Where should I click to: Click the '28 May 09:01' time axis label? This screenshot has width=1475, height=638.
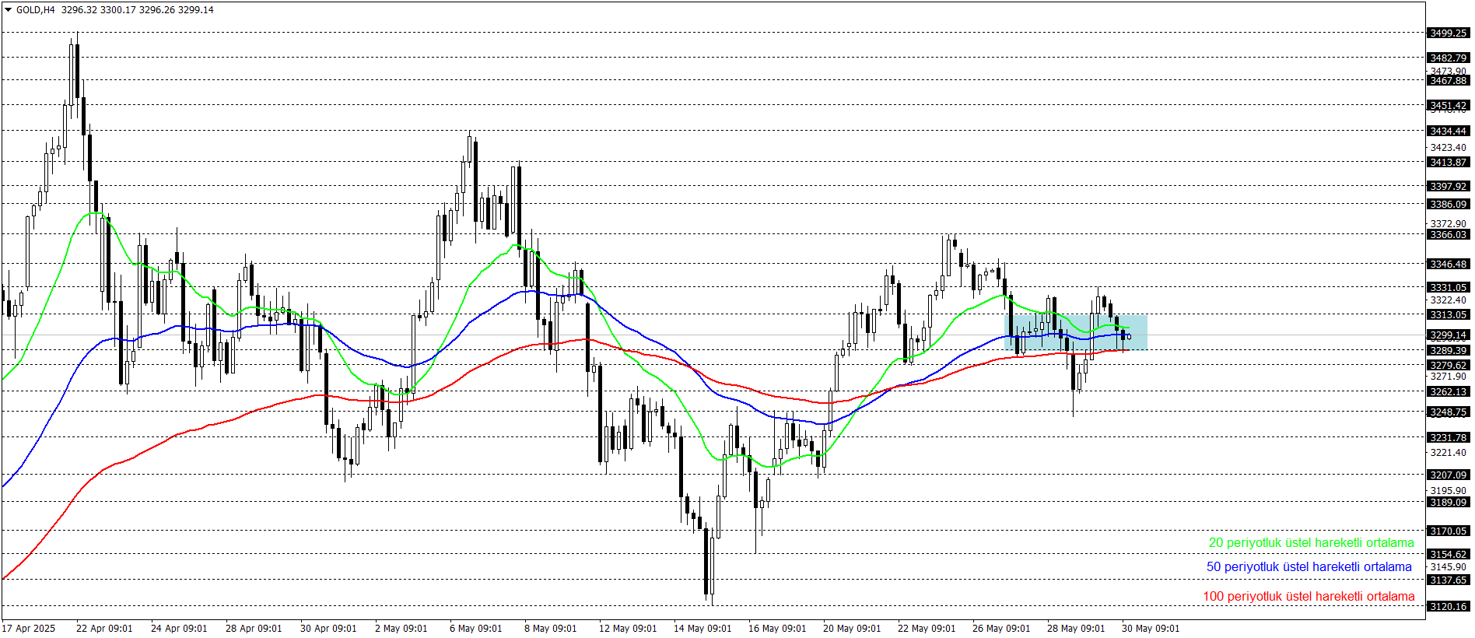pos(1076,629)
